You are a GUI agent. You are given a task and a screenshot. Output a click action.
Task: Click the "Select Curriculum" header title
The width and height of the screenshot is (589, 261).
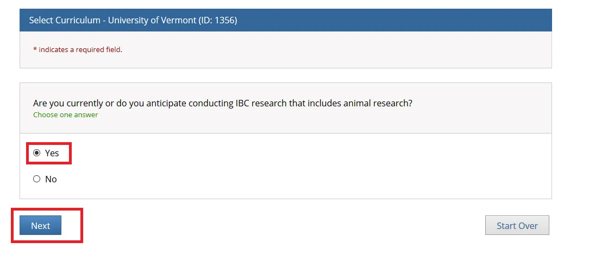point(65,21)
